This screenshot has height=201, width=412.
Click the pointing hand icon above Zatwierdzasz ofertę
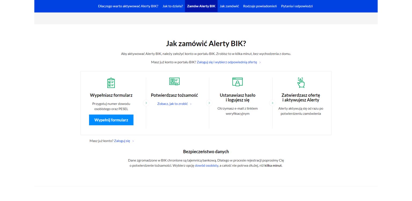coord(301,83)
